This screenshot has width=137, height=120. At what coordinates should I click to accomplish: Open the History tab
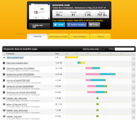(100, 37)
